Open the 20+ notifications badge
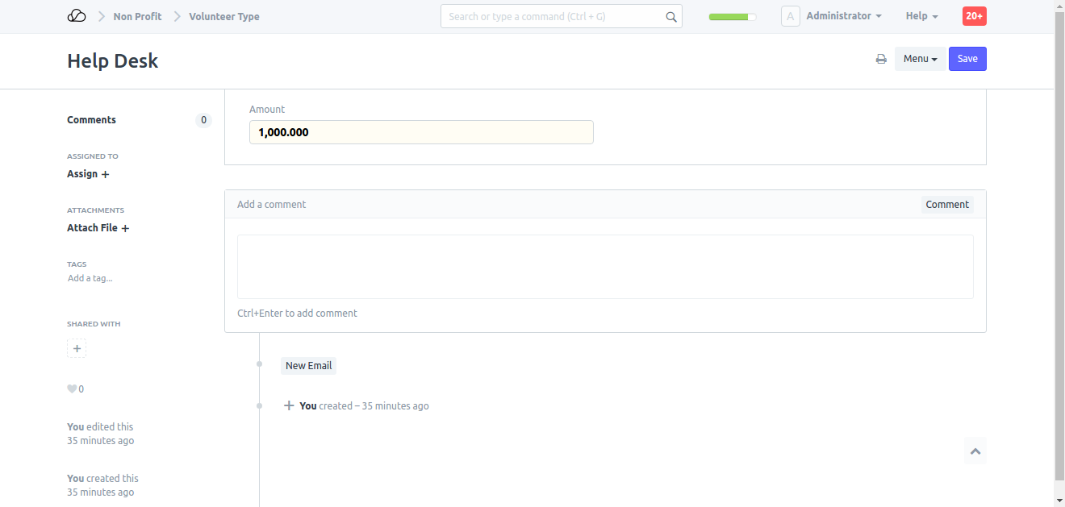1065x507 pixels. 974,16
